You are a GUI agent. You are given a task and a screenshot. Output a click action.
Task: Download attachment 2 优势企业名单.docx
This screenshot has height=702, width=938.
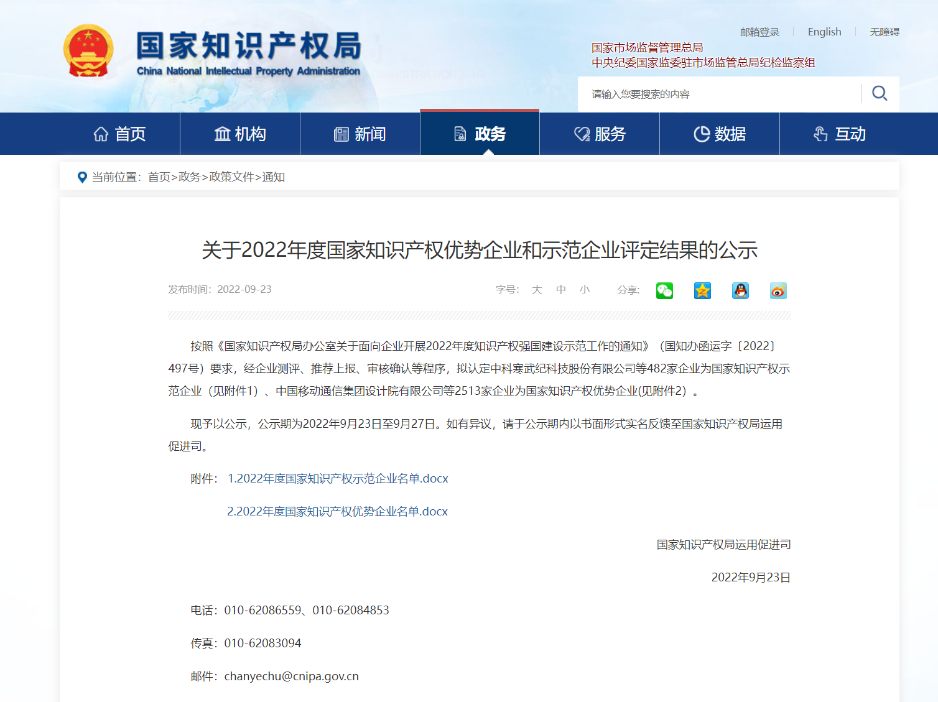point(337,512)
